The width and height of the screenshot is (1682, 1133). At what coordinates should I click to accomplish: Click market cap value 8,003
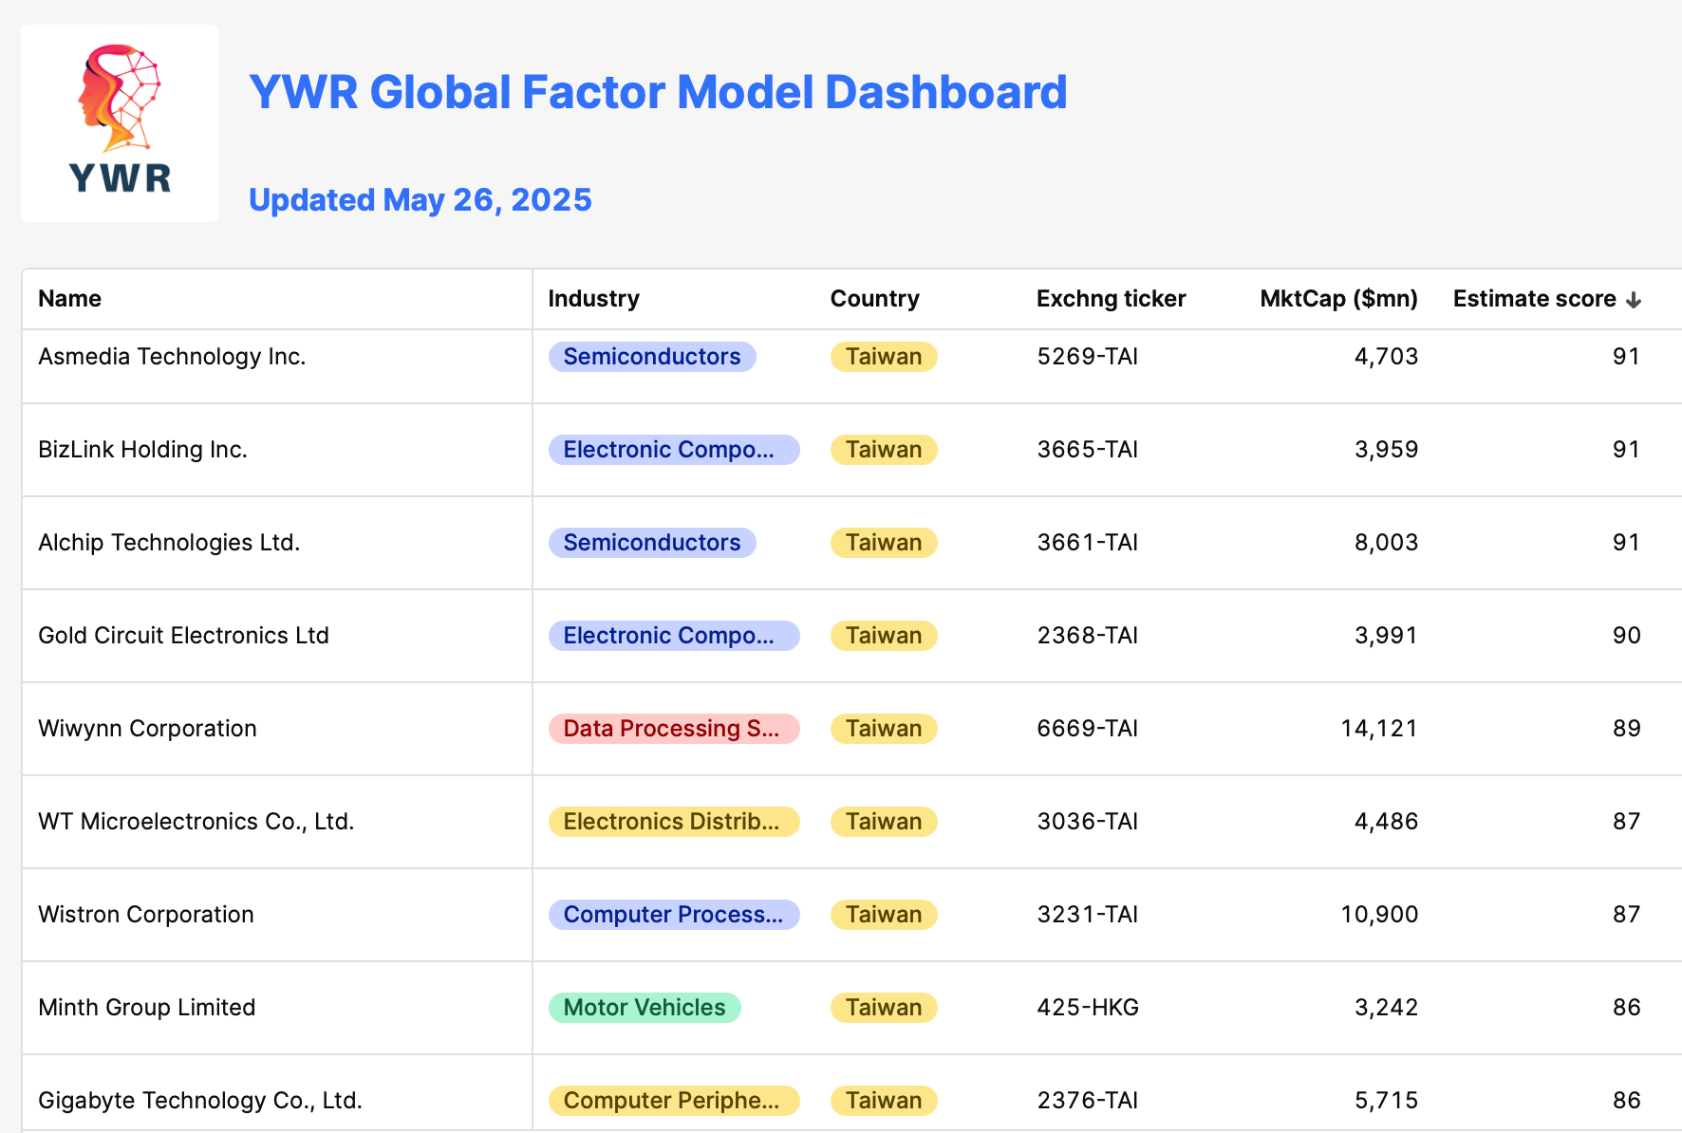point(1386,543)
